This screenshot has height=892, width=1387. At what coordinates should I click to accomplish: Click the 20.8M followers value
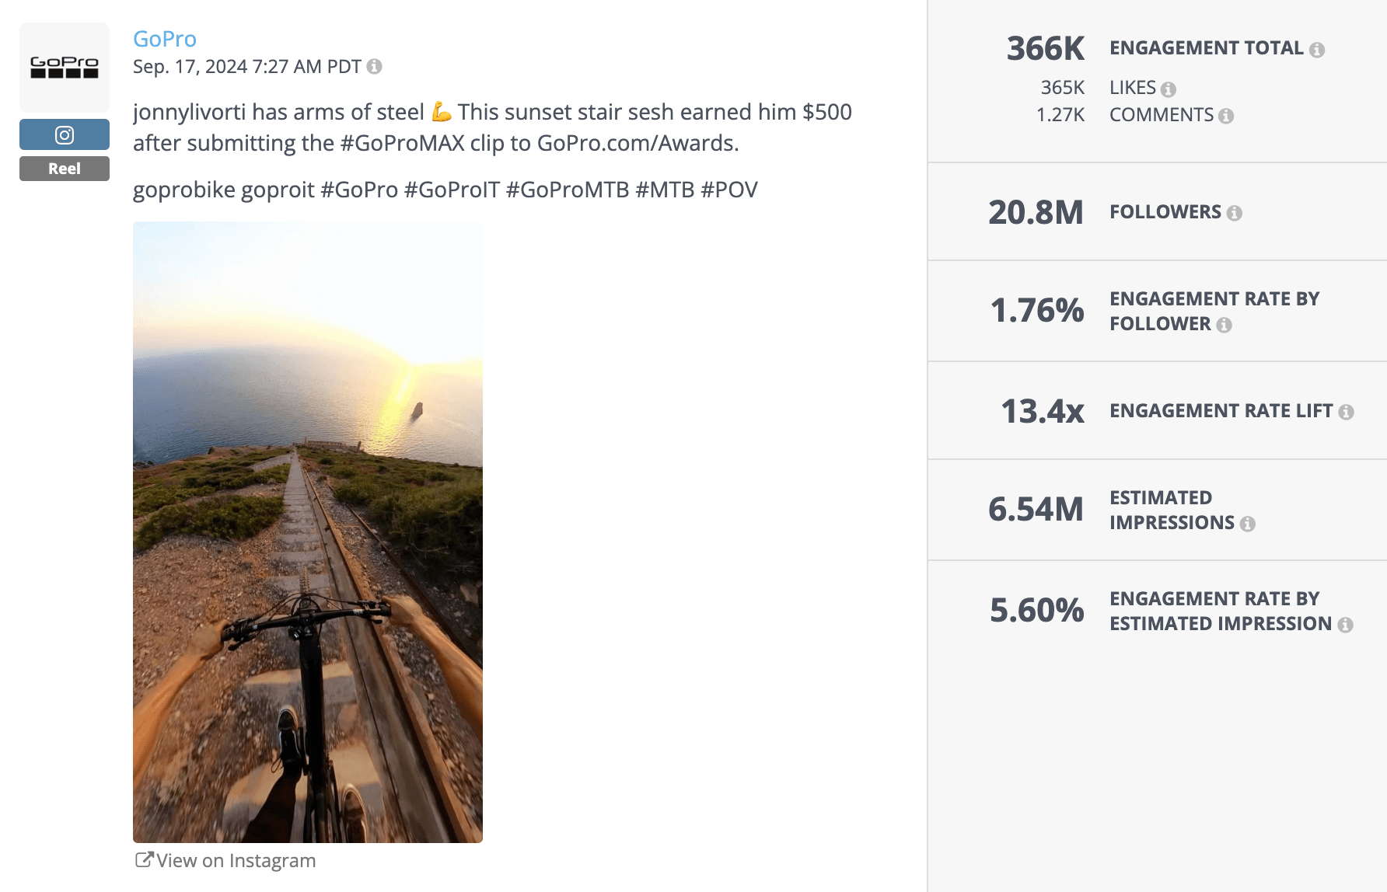tap(1036, 212)
